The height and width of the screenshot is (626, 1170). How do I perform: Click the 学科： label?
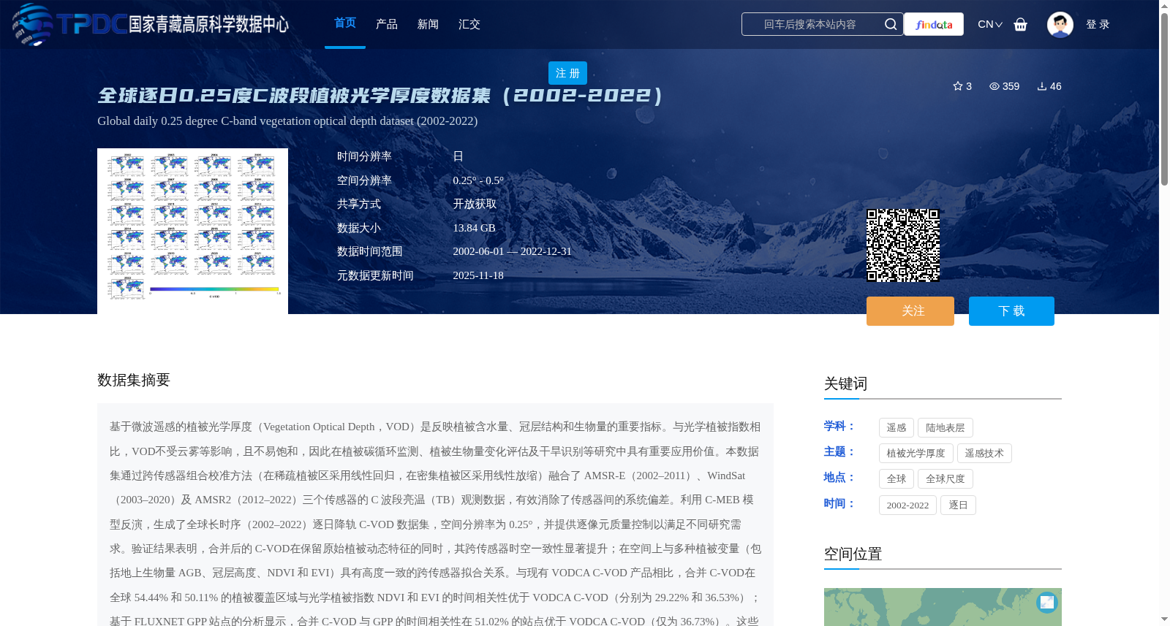[x=839, y=426]
